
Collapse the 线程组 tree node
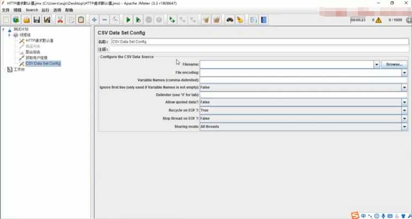pos(9,35)
